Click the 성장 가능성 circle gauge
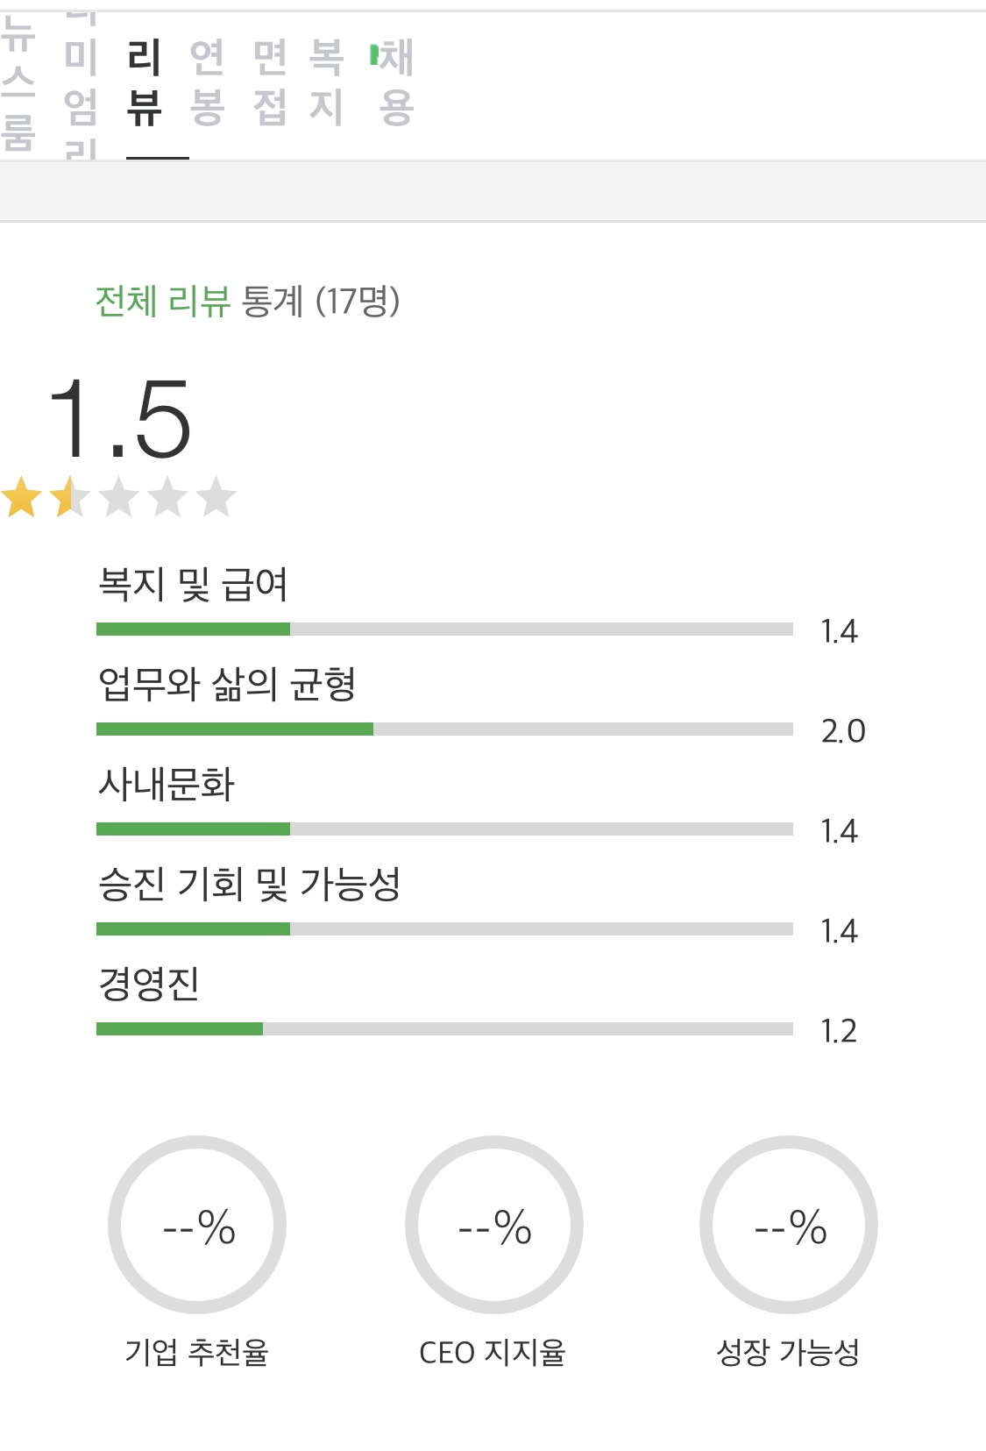Image resolution: width=986 pixels, height=1451 pixels. tap(789, 1225)
